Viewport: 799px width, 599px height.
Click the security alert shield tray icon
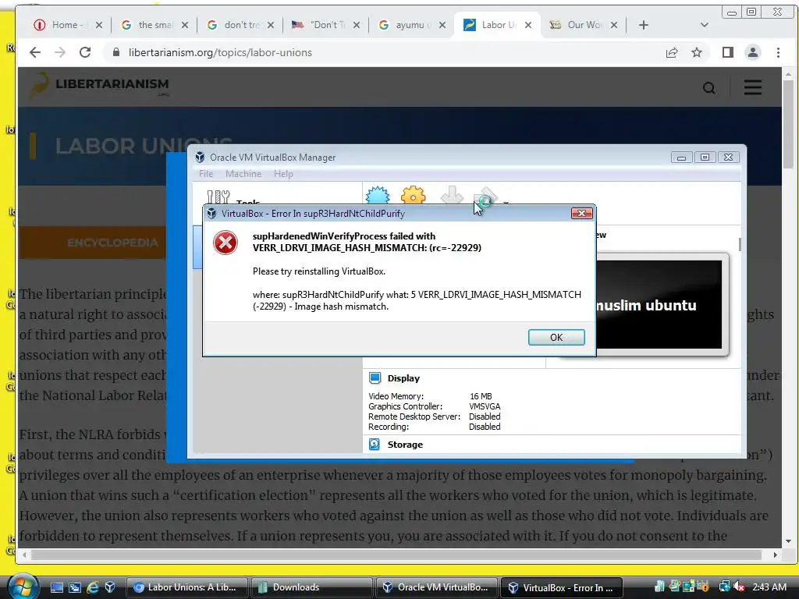click(703, 587)
